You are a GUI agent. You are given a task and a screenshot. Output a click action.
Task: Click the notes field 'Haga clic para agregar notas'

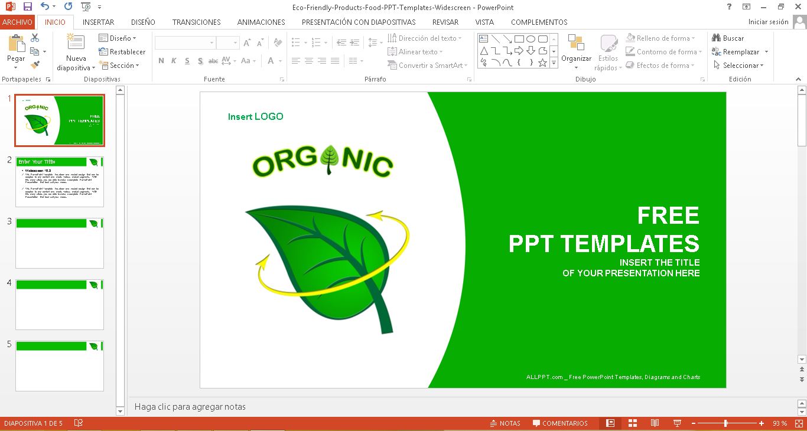tap(190, 407)
